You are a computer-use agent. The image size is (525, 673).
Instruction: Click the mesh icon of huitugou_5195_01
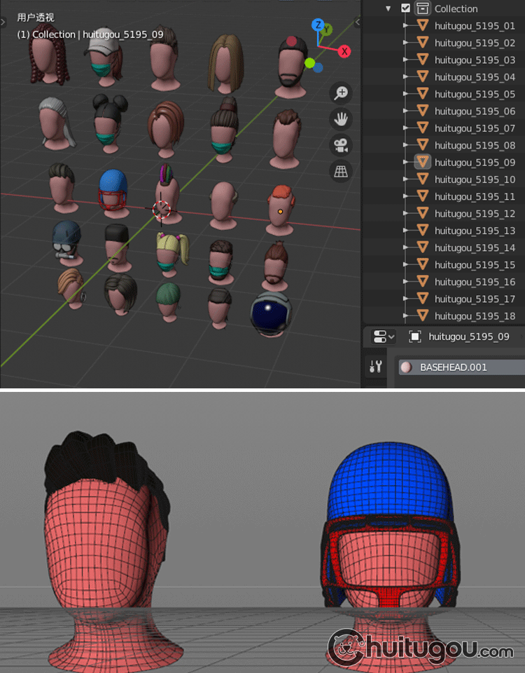click(423, 25)
